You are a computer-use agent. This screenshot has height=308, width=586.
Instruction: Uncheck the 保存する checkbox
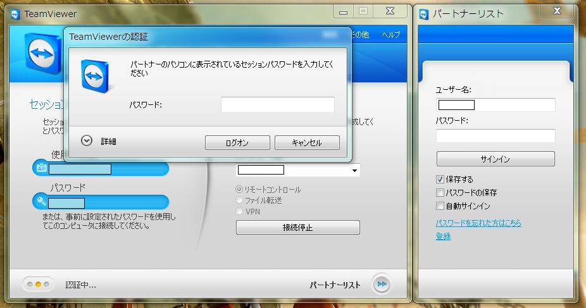coord(440,180)
